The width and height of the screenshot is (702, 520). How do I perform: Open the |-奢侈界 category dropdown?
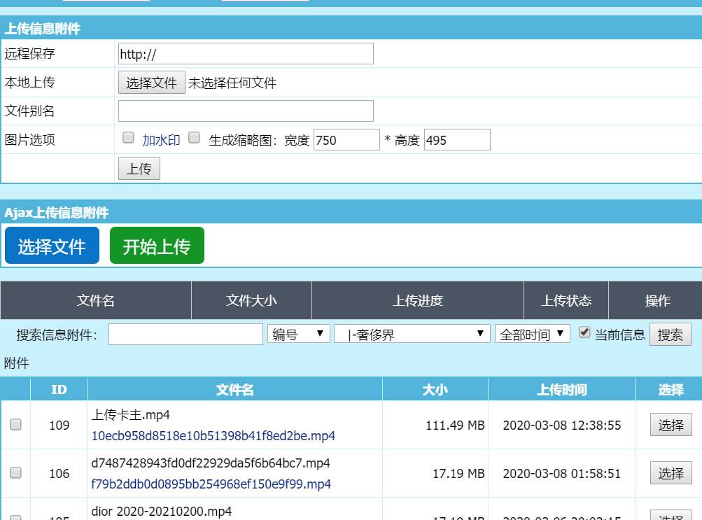[412, 334]
